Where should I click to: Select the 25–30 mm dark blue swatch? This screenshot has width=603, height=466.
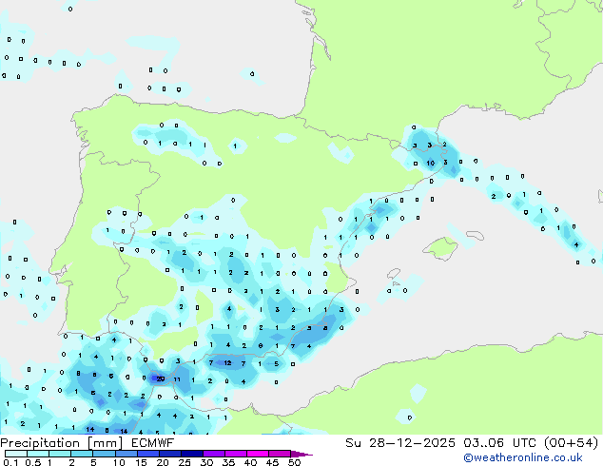tap(192, 454)
